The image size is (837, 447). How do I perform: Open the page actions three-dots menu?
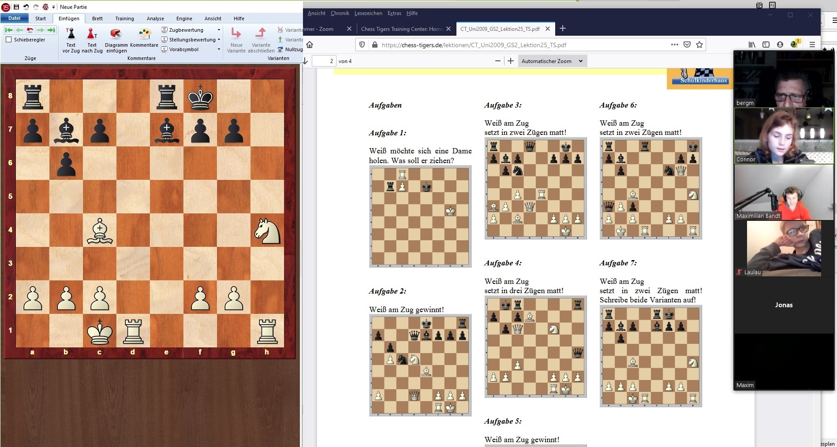[x=674, y=45]
